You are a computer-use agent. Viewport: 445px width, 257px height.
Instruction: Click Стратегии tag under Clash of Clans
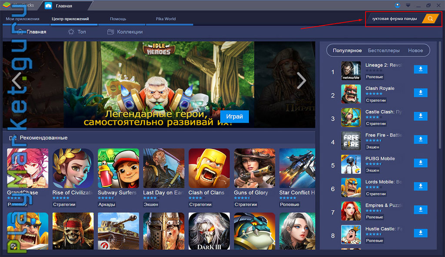200,204
